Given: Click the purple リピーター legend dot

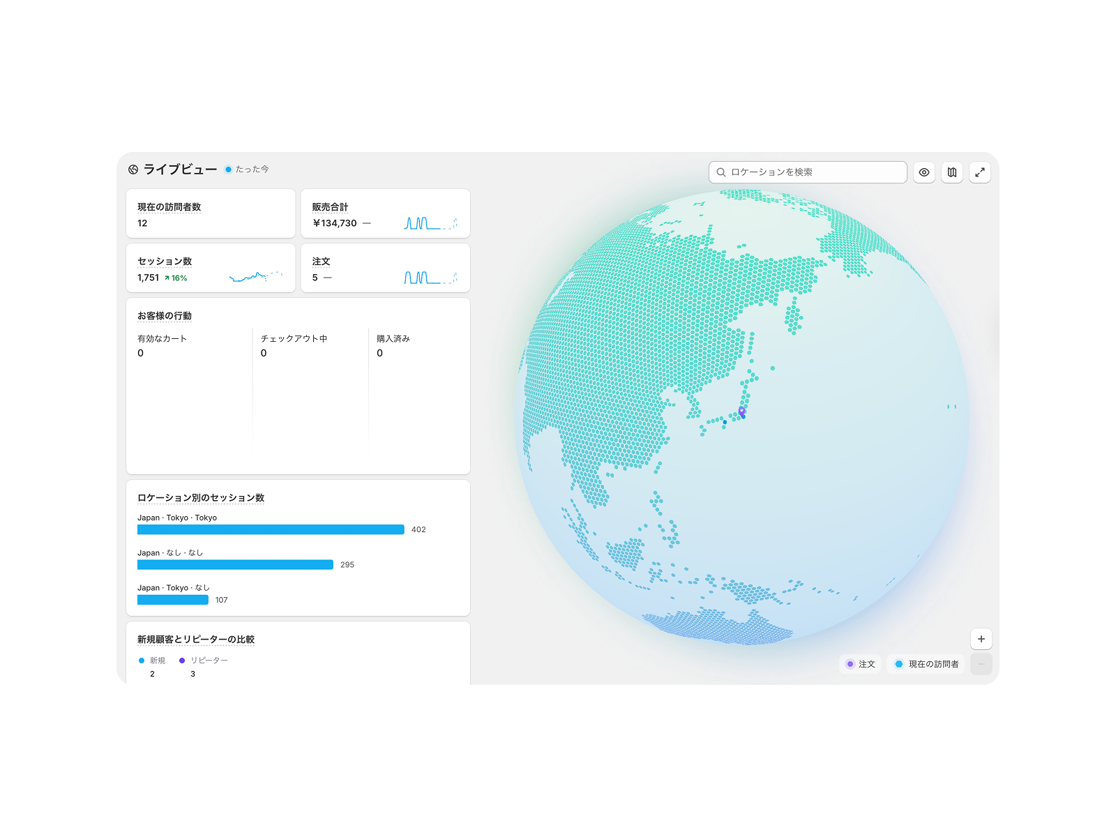Looking at the screenshot, I should click(x=182, y=661).
